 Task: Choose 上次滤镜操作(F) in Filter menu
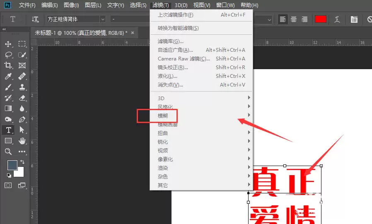(x=201, y=14)
